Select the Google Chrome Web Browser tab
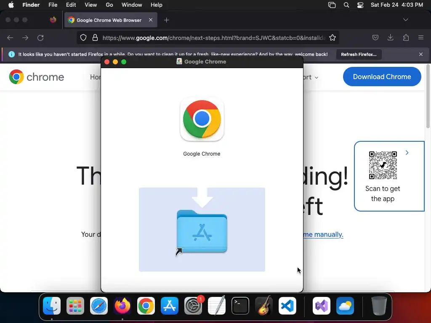This screenshot has height=323, width=431. pos(111,20)
